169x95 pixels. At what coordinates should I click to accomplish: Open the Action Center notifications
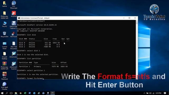165,93
